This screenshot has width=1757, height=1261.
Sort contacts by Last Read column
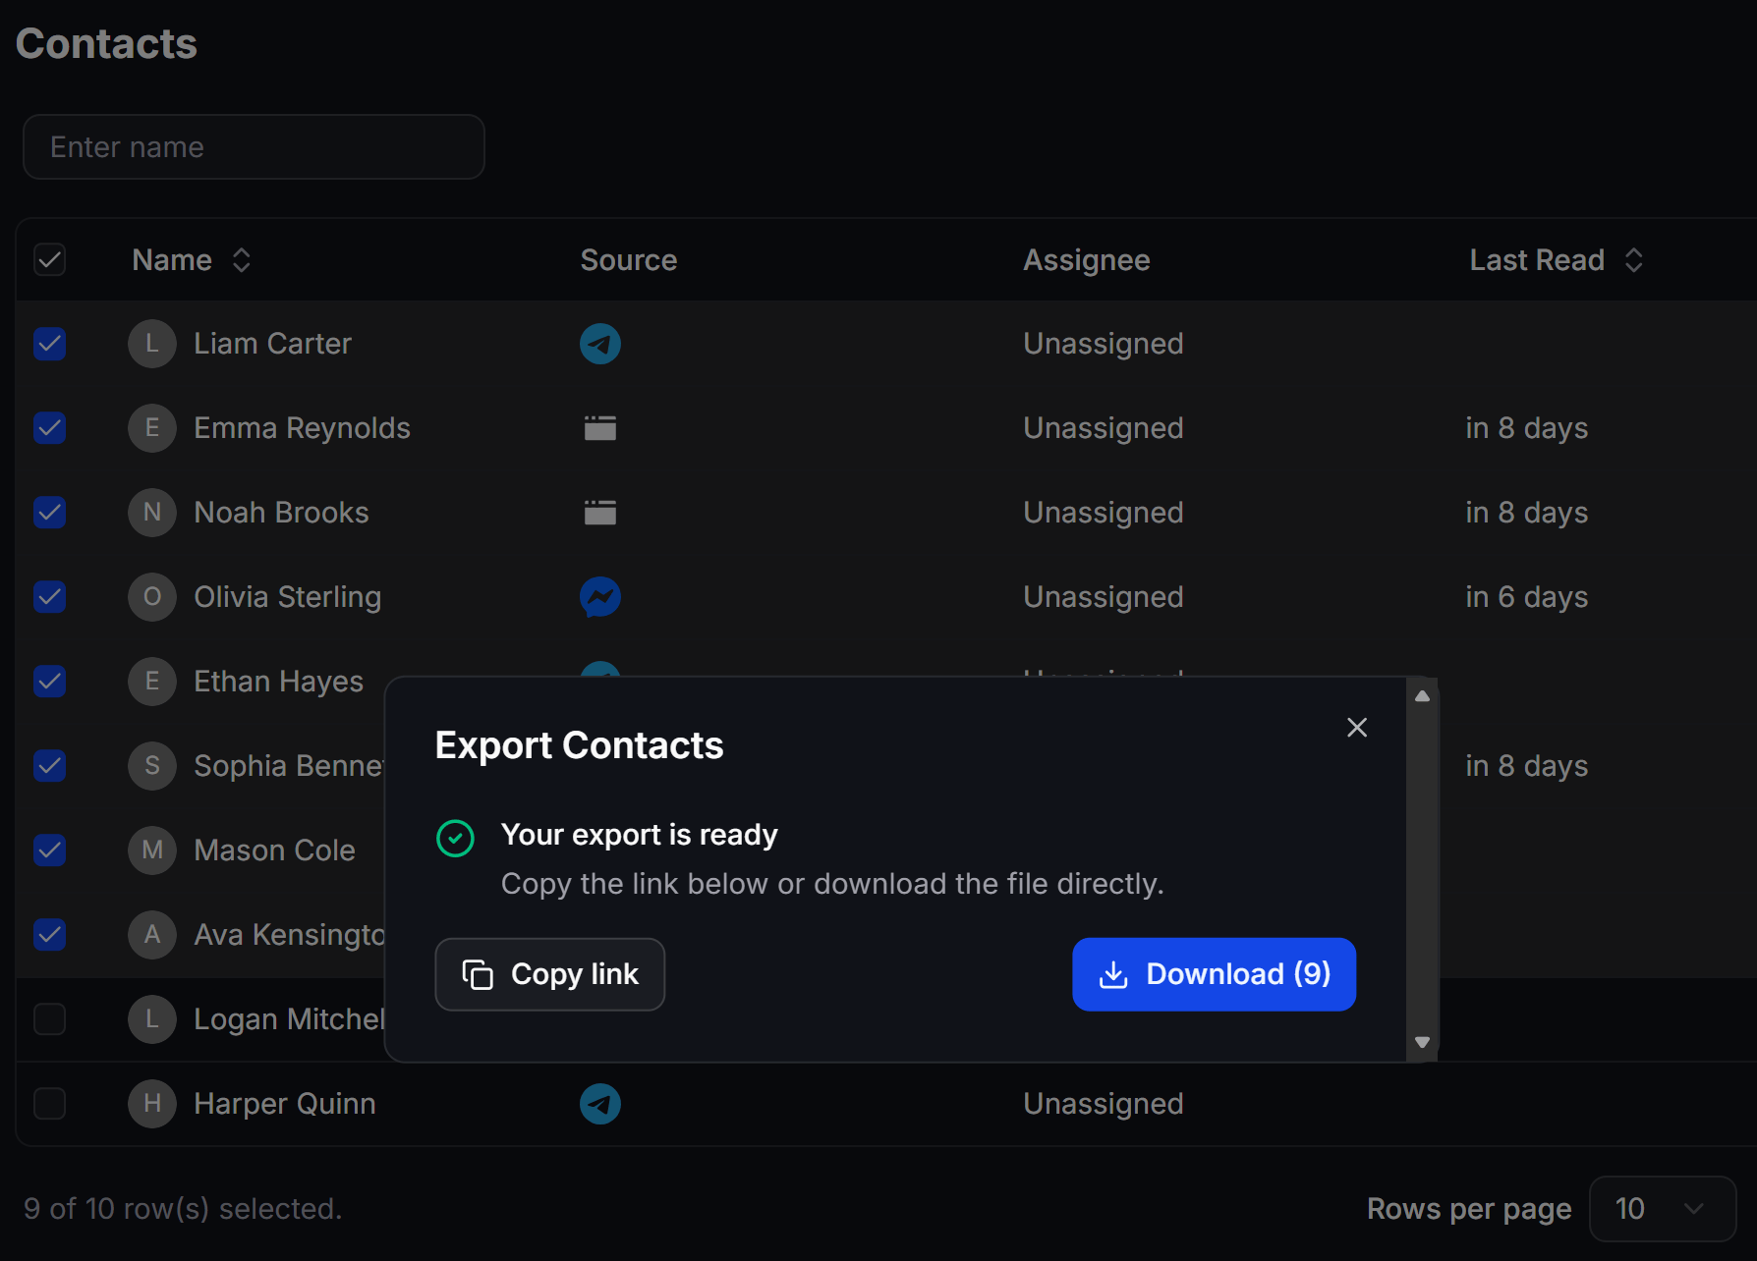[x=1557, y=260]
